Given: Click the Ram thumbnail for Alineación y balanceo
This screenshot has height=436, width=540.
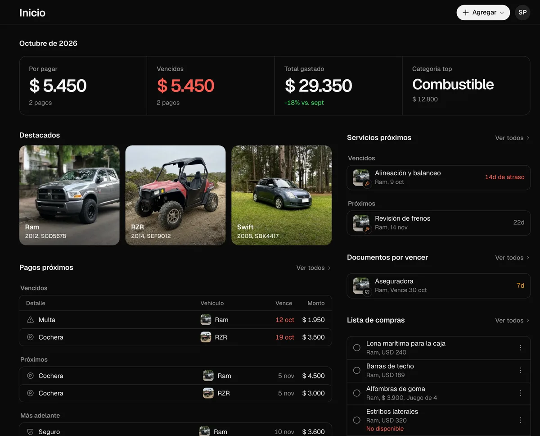Looking at the screenshot, I should click(361, 177).
